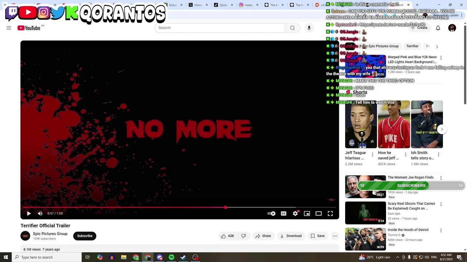Open Spotify from the taskbar
Screen dimensions: 467x262
coord(171,257)
